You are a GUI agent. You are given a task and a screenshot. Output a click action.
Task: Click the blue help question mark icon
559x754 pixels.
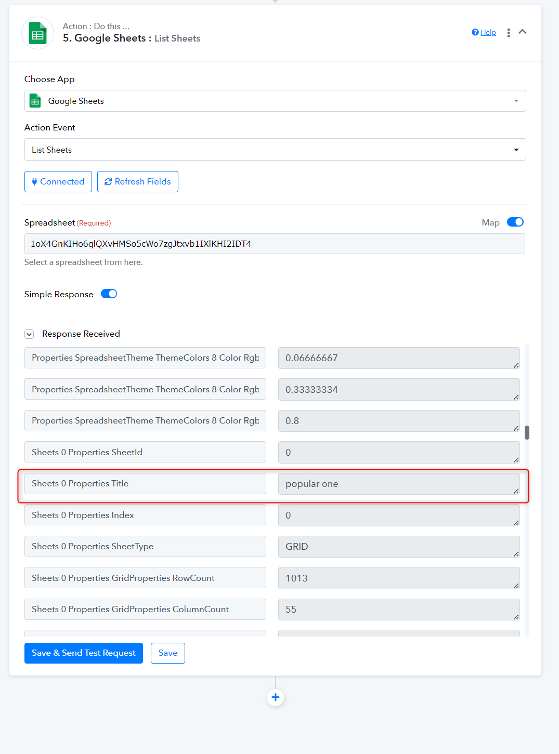click(475, 32)
